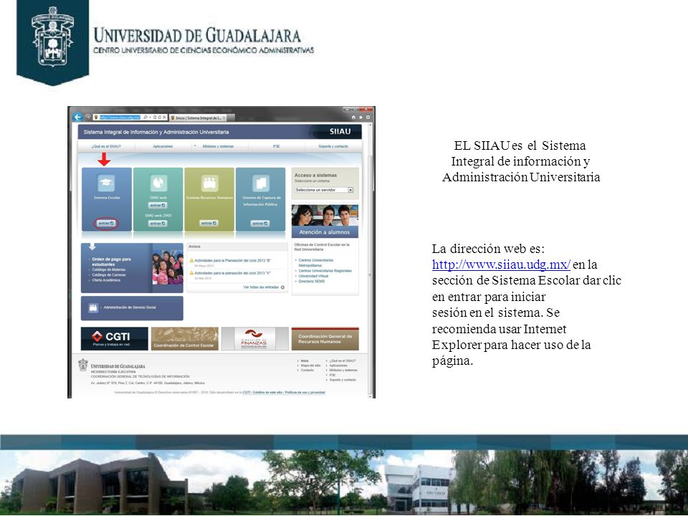
Task: Close the Inicio Sistema Integral browser tab
Action: [x=224, y=118]
